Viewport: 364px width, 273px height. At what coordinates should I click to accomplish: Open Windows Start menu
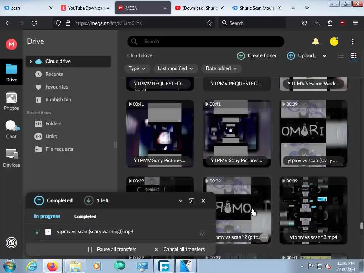point(10,266)
